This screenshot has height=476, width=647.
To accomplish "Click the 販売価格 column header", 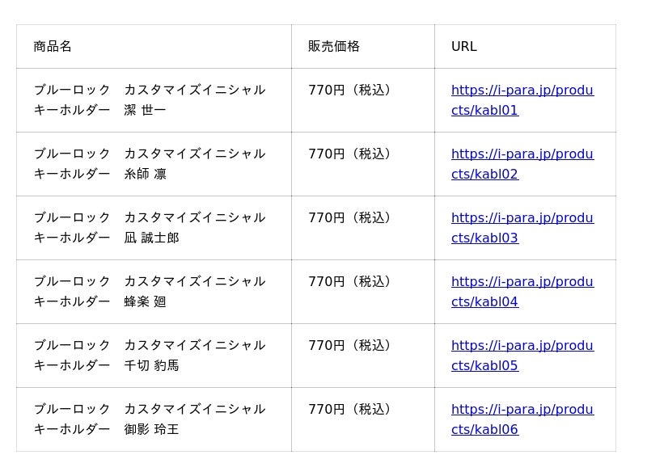I will [x=363, y=47].
